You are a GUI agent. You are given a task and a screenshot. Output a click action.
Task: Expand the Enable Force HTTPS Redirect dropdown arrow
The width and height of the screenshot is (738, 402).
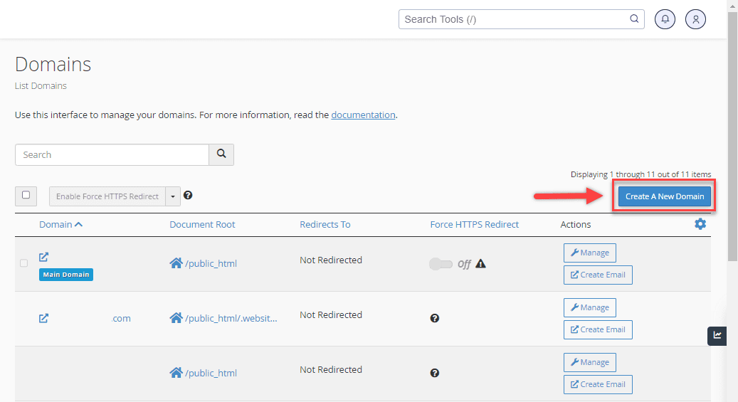[173, 196]
